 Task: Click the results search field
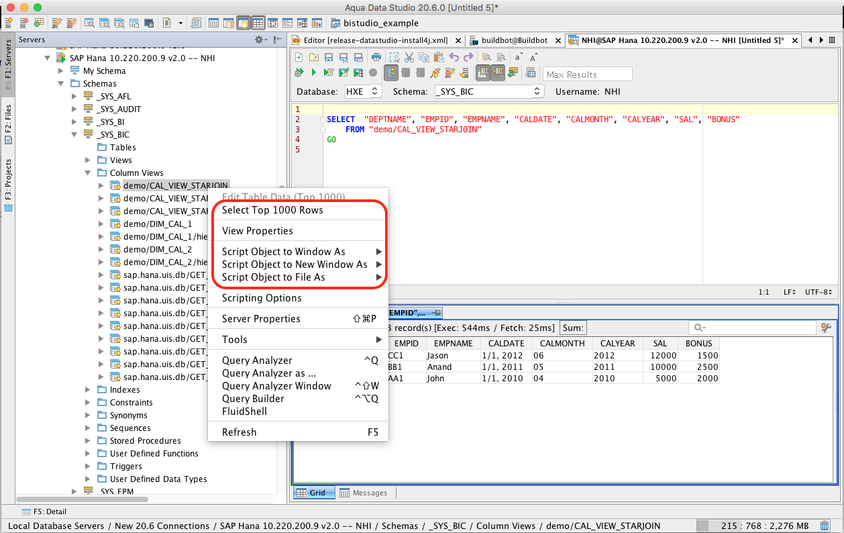coord(751,328)
